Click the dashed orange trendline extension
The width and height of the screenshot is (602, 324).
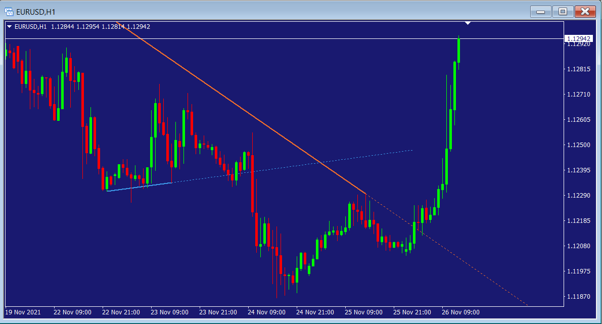pos(455,258)
